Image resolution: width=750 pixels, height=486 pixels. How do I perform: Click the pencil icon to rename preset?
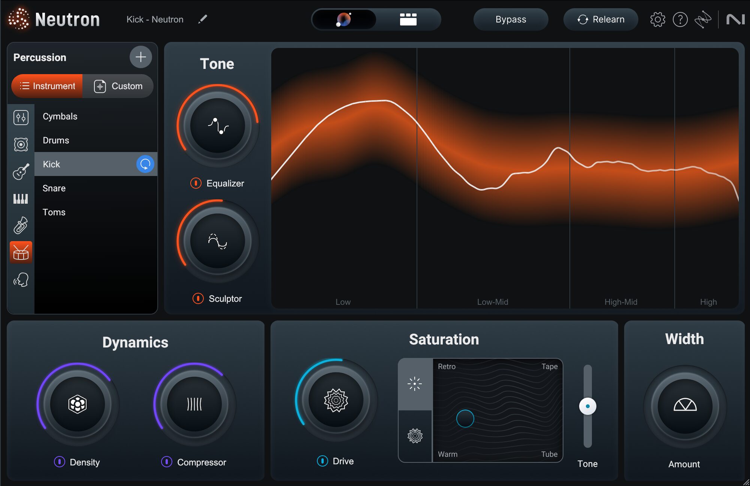click(x=203, y=19)
